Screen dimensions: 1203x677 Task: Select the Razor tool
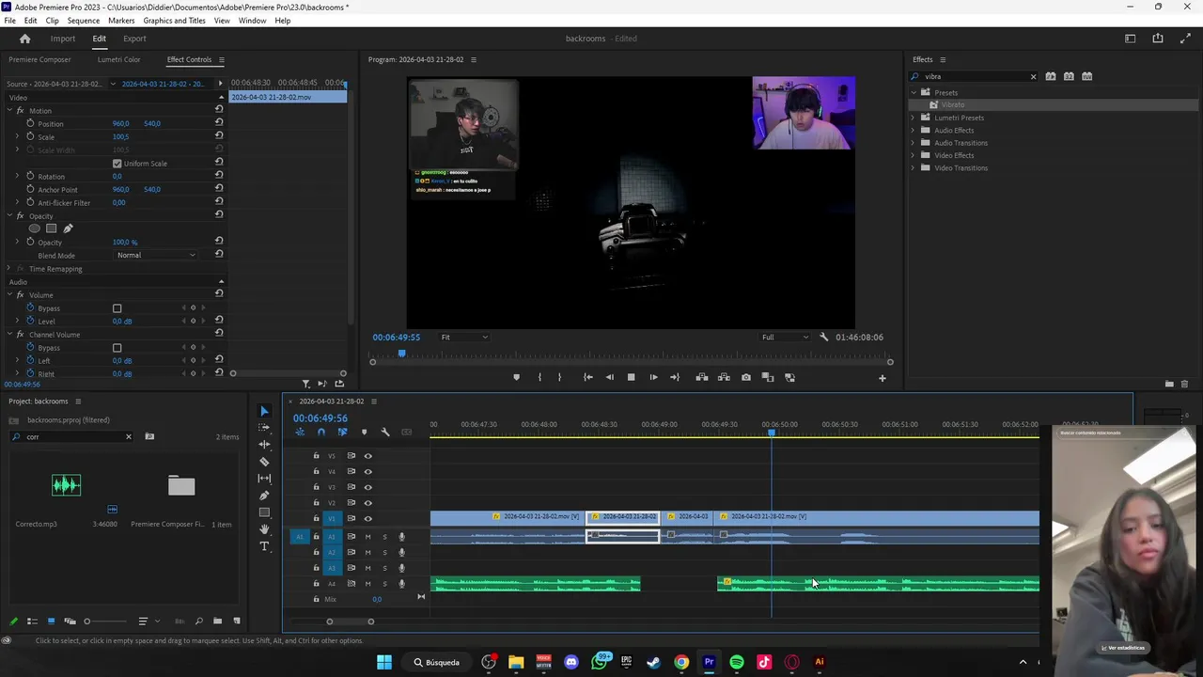coord(264,462)
